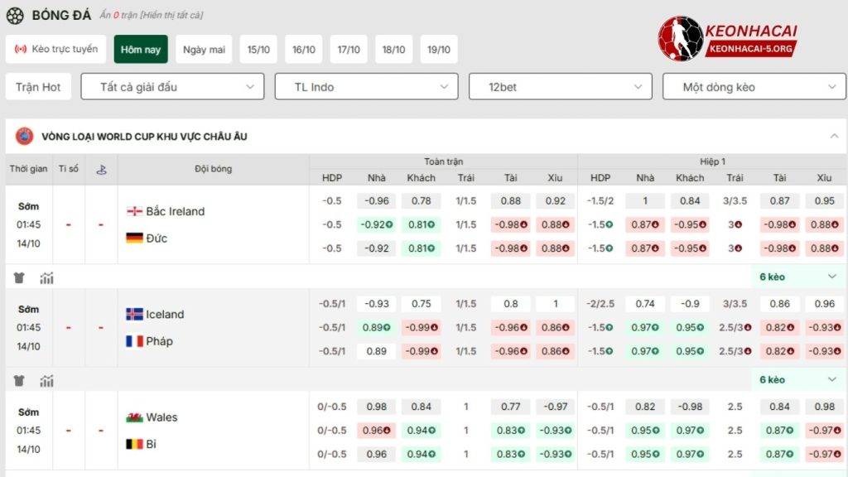The image size is (848, 477).
Task: Open the Một dòng kèo dropdown
Action: [x=754, y=86]
